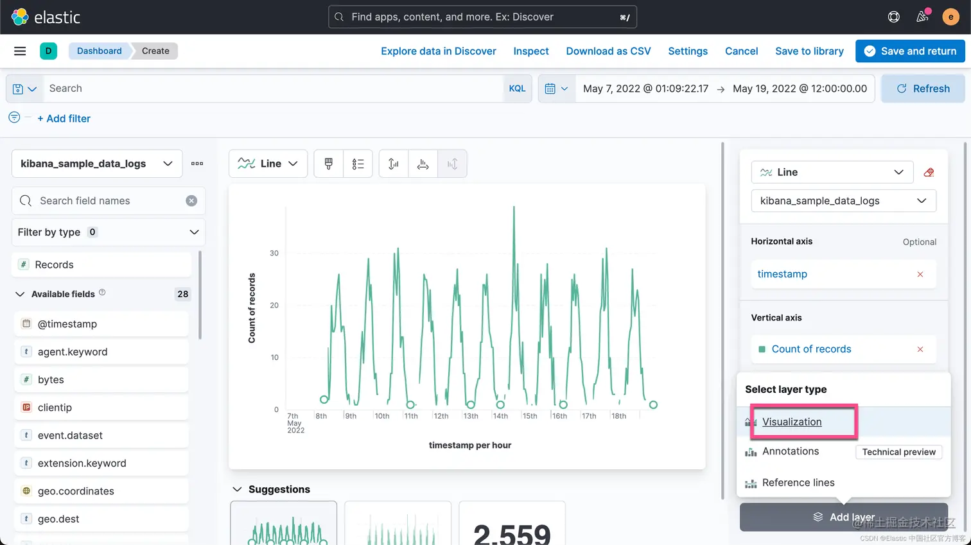
Task: Select the event.dataset field
Action: pyautogui.click(x=101, y=435)
